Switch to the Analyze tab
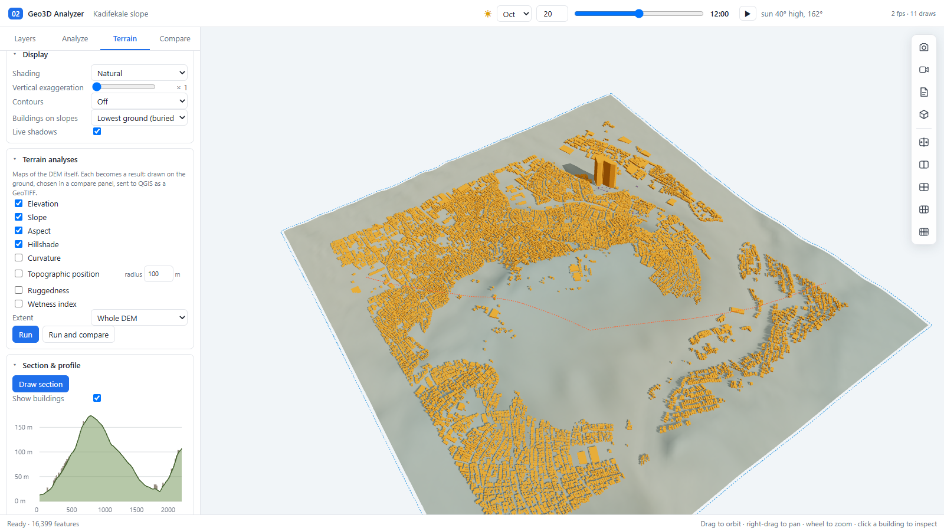The image size is (944, 531). 75,38
